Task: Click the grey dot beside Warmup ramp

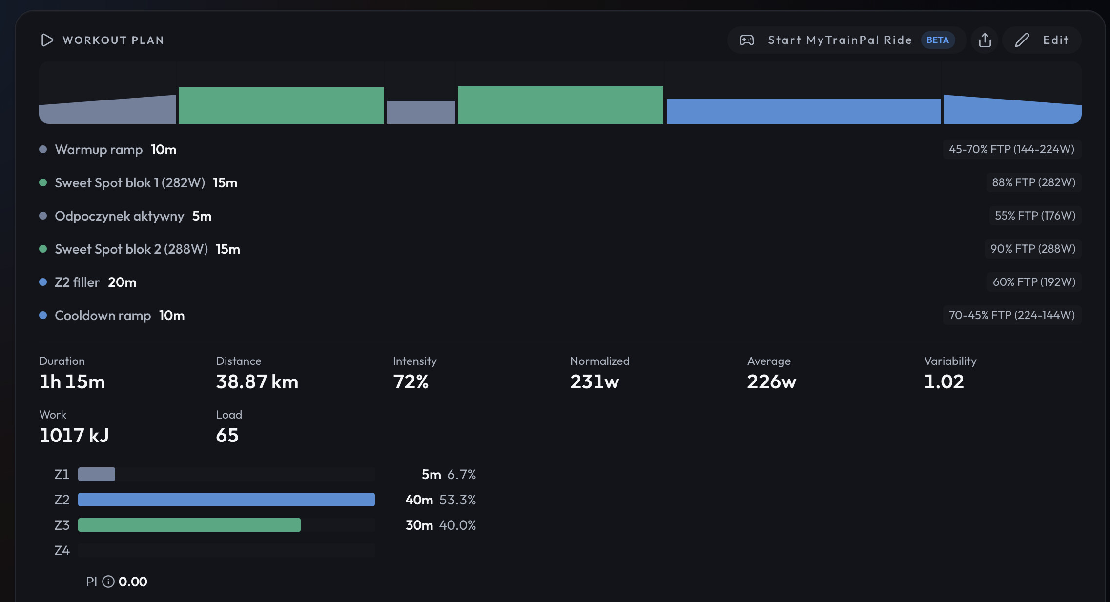Action: pos(43,149)
